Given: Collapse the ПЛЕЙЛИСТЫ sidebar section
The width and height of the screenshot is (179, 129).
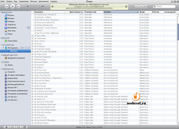Looking at the screenshot, I should coord(1,69).
